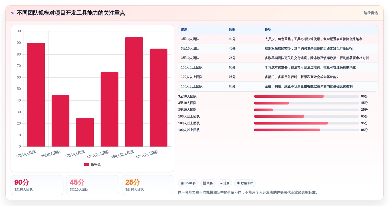Click the 95分 cell in the table
Image resolution: width=389 pixels, height=206 pixels.
[x=232, y=77]
